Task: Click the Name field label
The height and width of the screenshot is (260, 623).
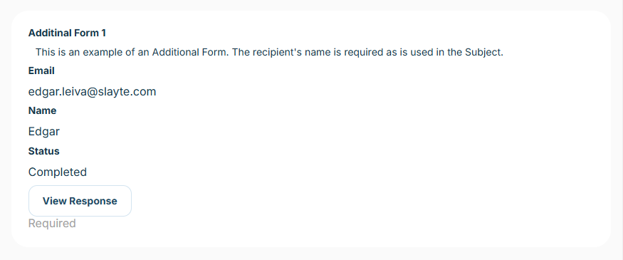Action: click(42, 111)
